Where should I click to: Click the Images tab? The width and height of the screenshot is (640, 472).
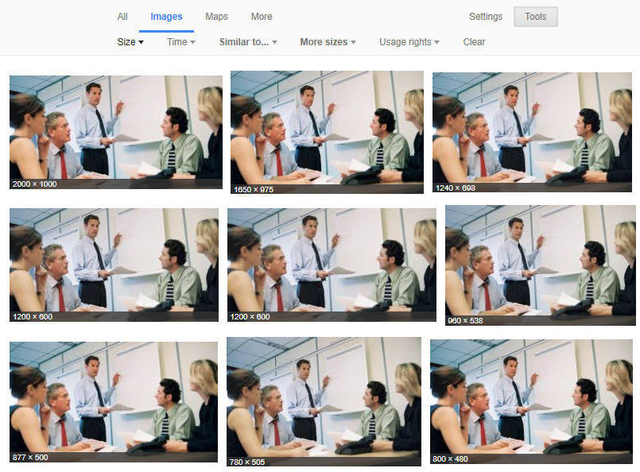pyautogui.click(x=166, y=16)
